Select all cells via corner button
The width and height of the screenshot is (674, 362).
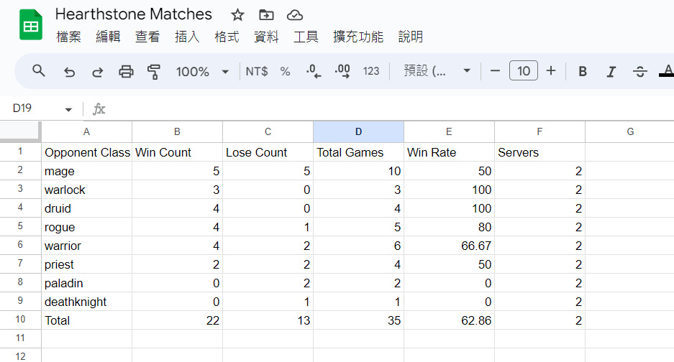[x=20, y=131]
